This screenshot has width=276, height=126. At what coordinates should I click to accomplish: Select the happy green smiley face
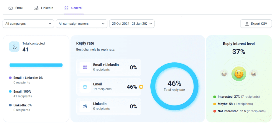(x=239, y=74)
